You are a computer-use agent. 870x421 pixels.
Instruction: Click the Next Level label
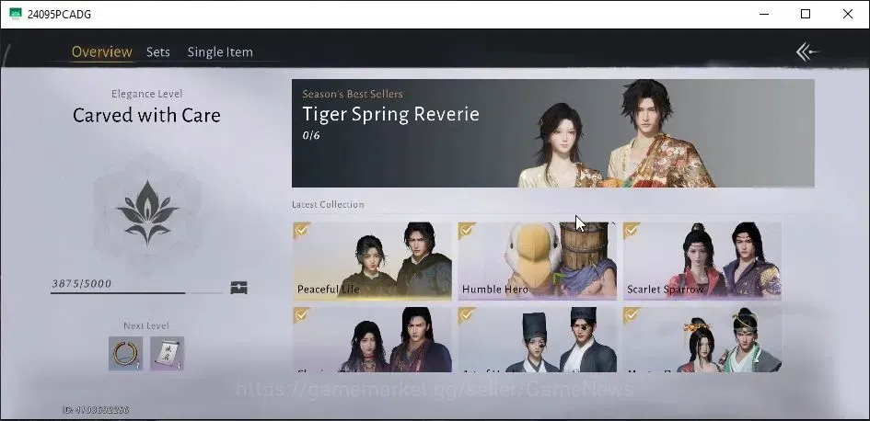pos(146,325)
